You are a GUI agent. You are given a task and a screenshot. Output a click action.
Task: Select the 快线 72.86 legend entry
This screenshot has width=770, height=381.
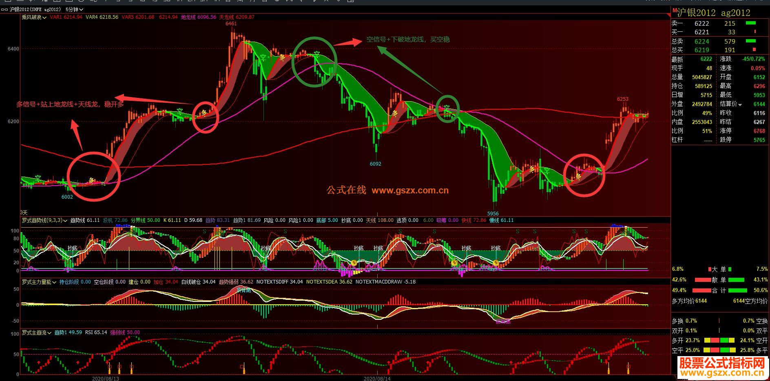474,220
